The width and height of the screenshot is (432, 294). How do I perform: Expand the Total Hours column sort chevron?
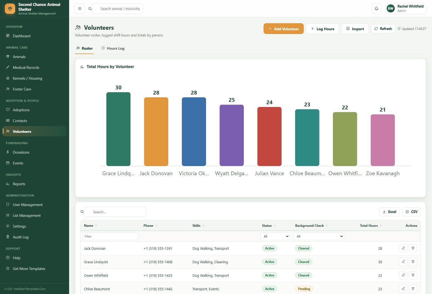coord(381,226)
